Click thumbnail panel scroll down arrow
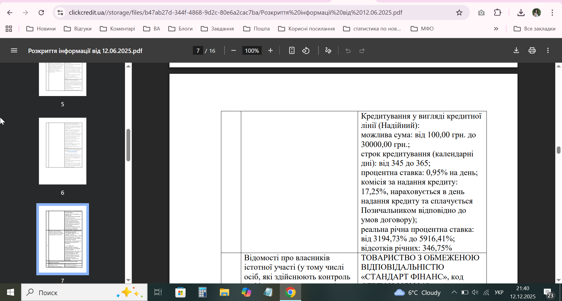This screenshot has height=301, width=562. [x=128, y=280]
